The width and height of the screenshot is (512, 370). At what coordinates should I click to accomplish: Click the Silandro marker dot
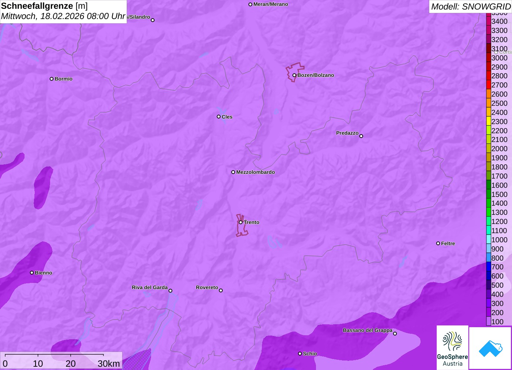click(153, 20)
